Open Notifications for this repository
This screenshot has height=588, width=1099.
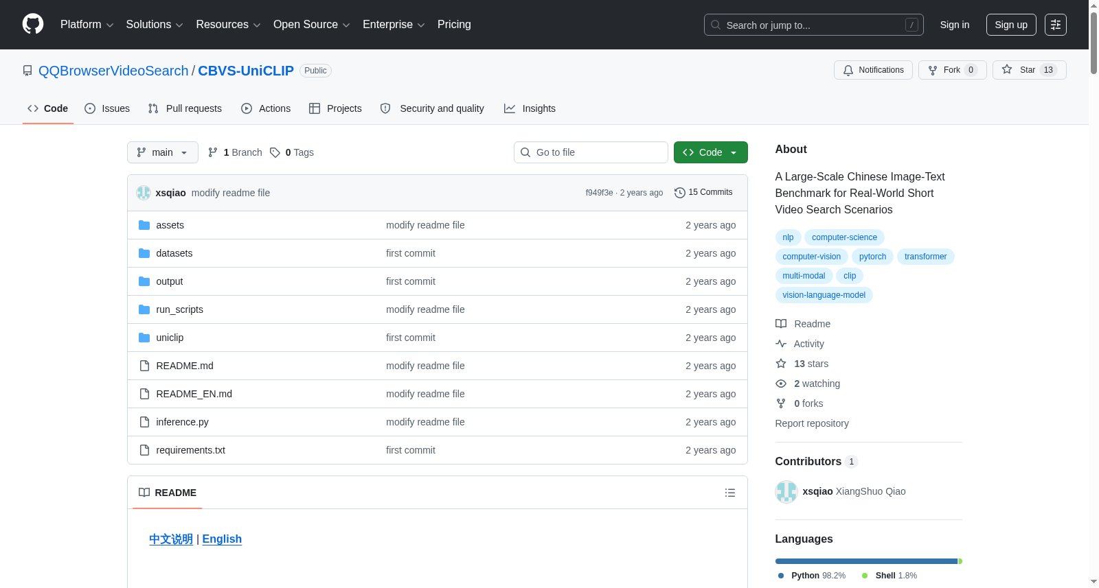point(873,70)
